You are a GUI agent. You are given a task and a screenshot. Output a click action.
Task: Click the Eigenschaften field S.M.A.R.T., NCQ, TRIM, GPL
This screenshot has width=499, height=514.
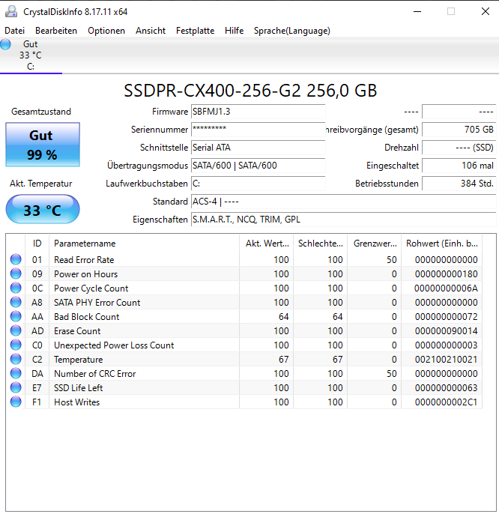(344, 220)
